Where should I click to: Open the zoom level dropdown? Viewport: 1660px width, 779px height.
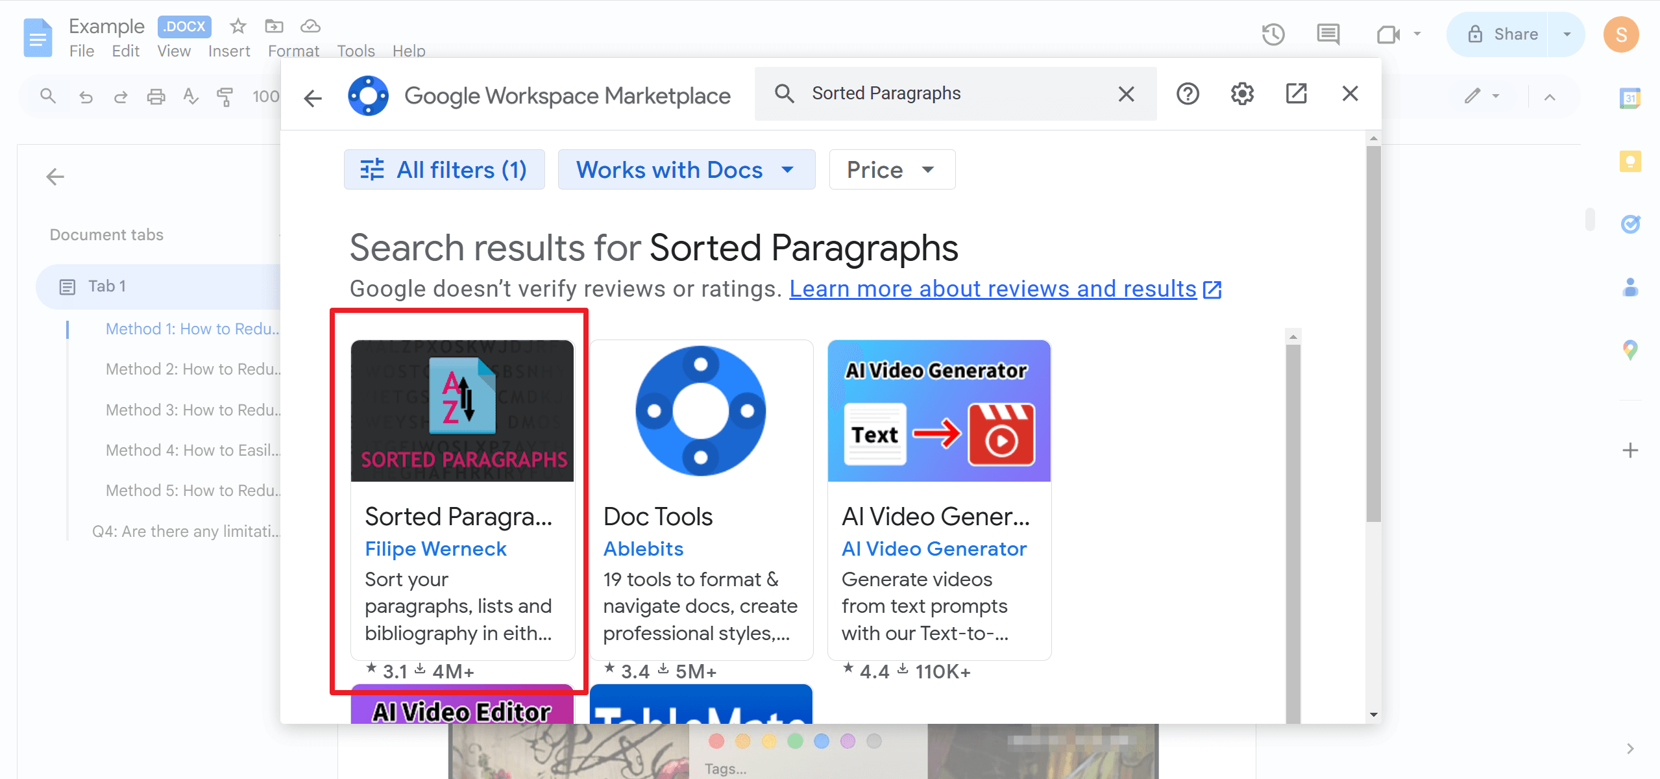click(265, 97)
